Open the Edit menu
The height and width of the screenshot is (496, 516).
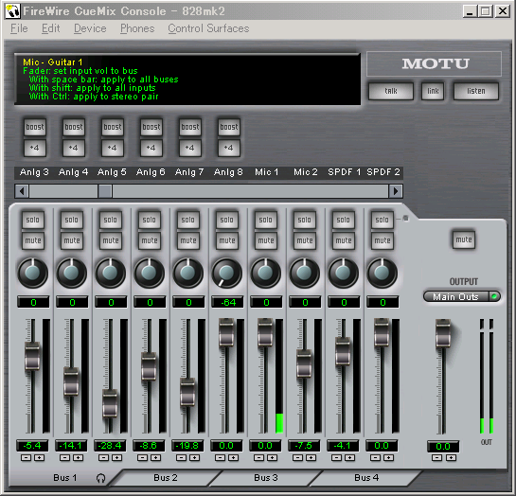(x=51, y=28)
